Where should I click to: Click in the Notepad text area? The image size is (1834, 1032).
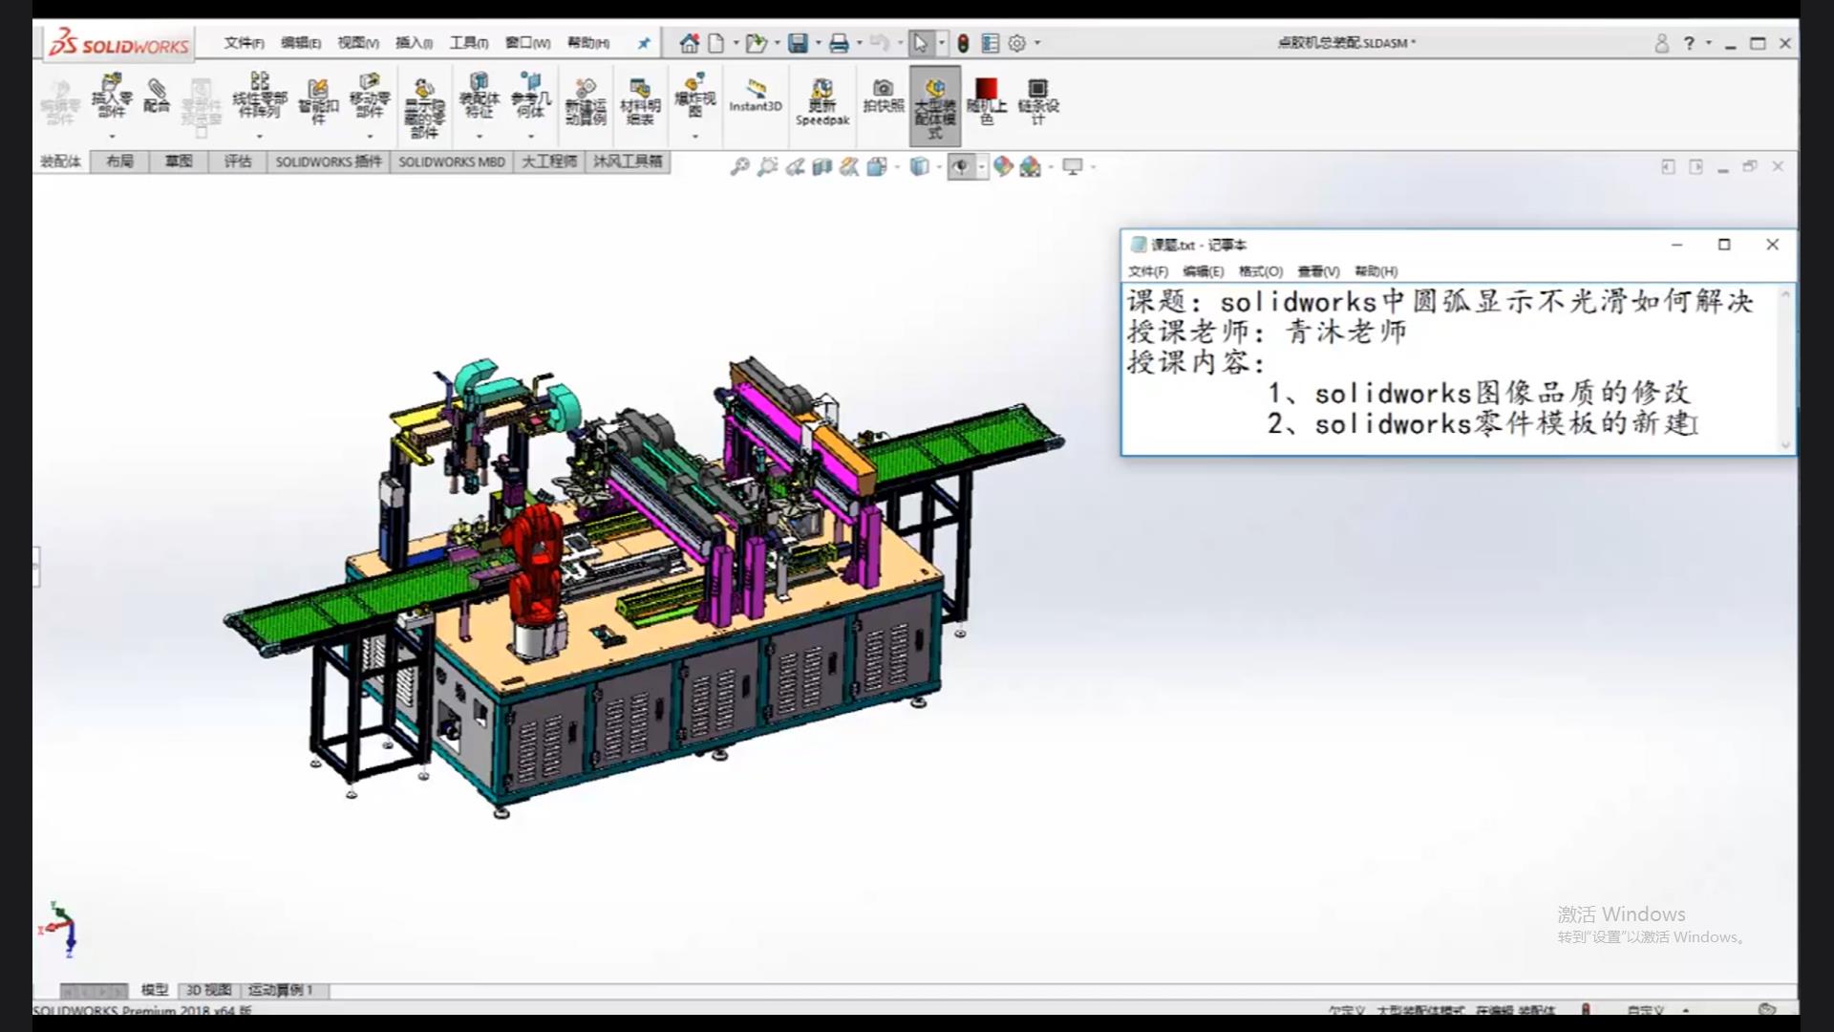[1450, 368]
